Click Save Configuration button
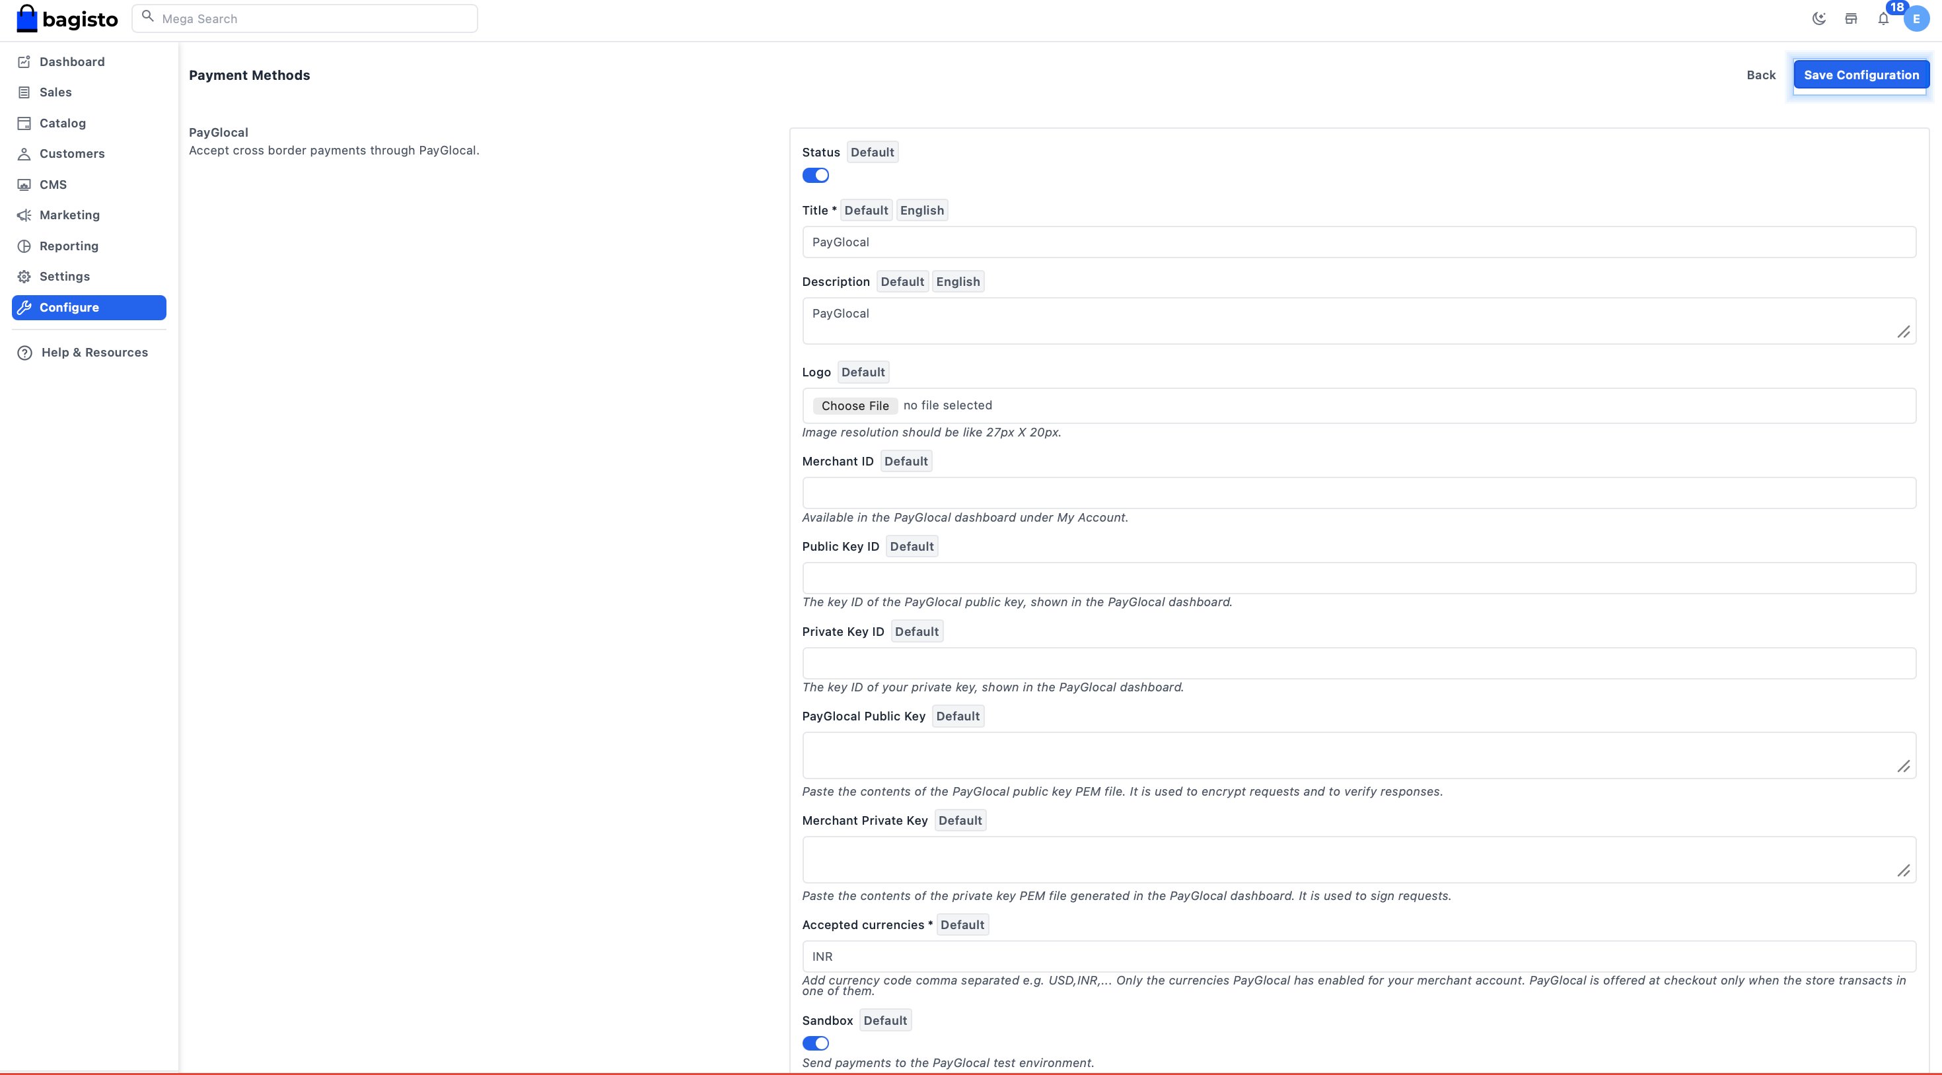Screen dimensions: 1942x1075 point(1861,75)
